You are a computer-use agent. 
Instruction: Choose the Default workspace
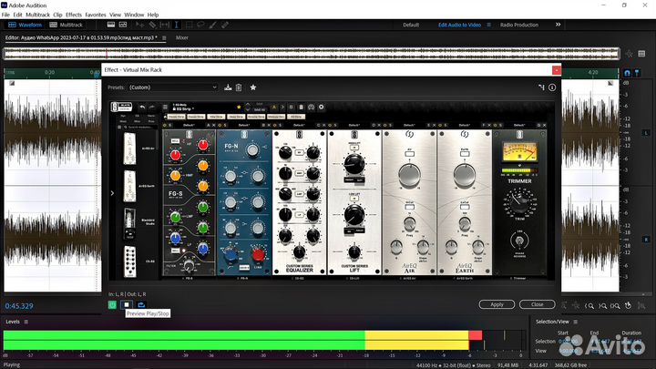pos(411,26)
